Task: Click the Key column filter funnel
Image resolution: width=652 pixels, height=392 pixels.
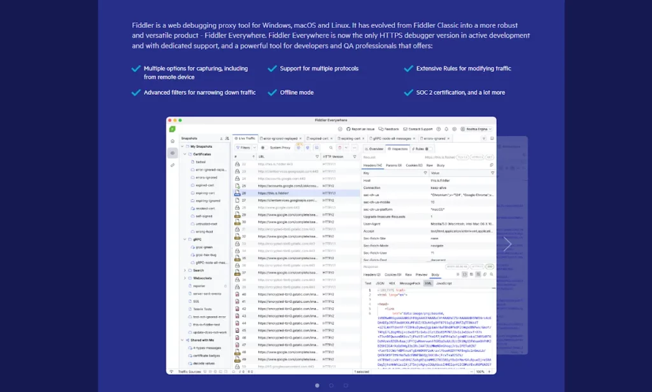Action: tap(425, 173)
